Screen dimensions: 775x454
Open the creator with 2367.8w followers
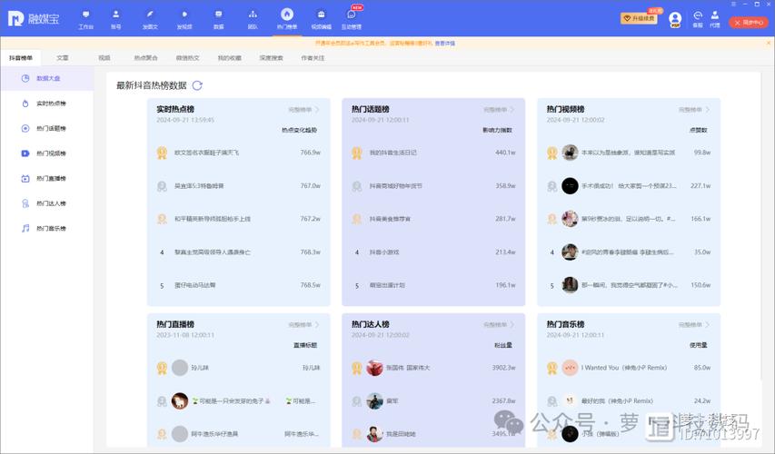(x=433, y=400)
